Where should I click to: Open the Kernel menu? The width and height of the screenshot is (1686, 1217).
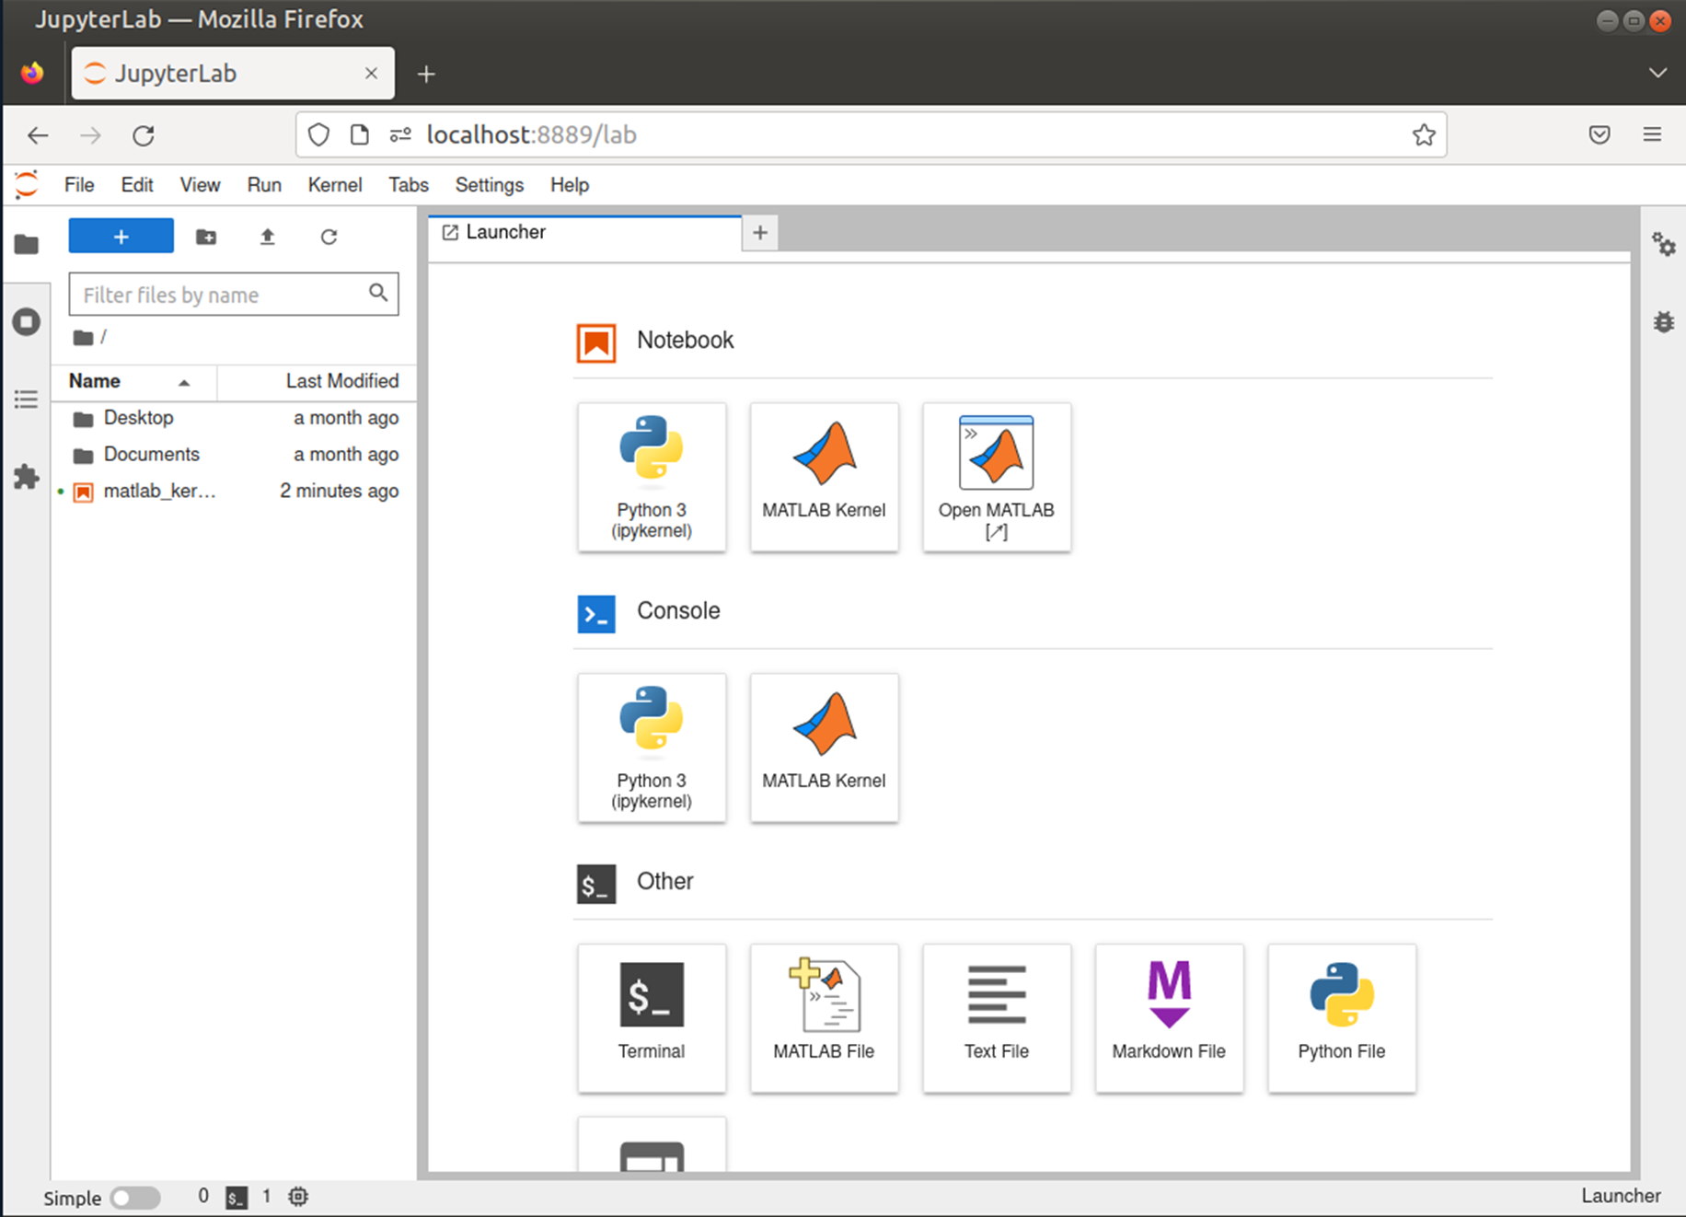point(334,185)
